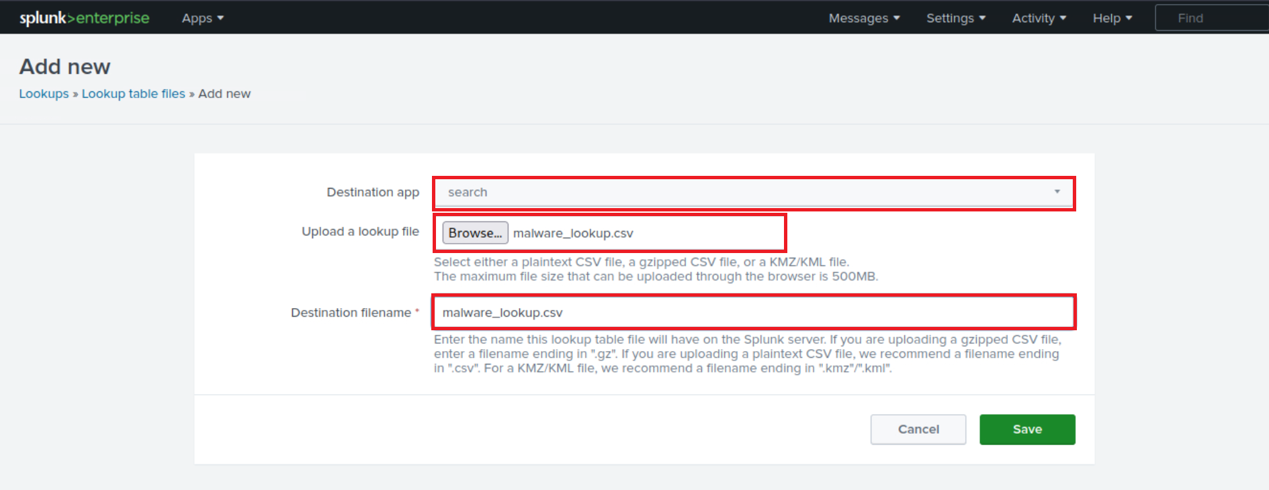Click the Add new breadcrumb text

coord(224,94)
